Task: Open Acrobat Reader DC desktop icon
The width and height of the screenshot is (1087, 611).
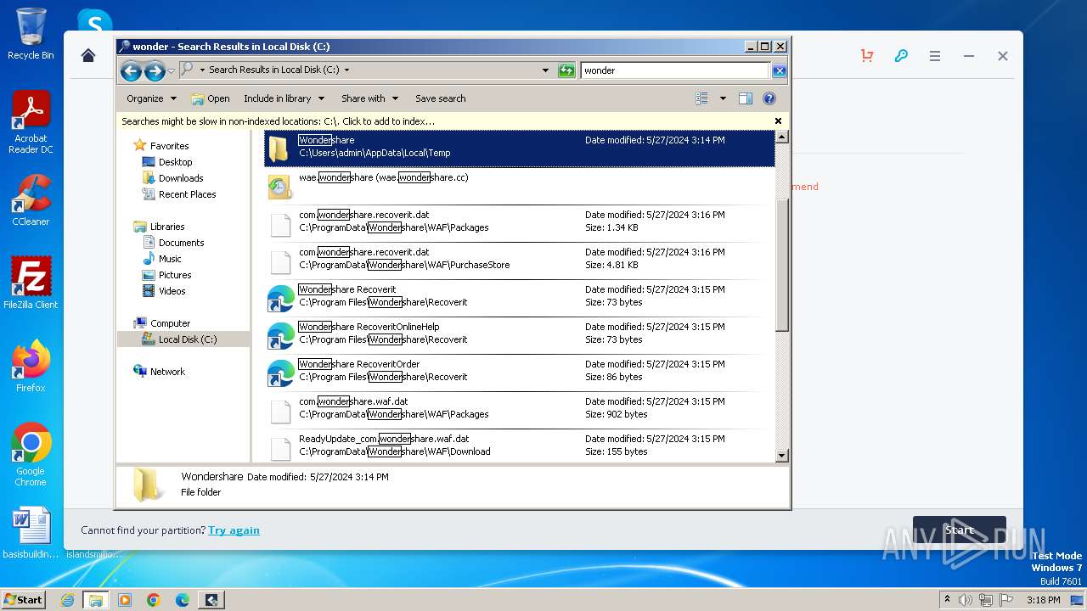Action: (31, 122)
